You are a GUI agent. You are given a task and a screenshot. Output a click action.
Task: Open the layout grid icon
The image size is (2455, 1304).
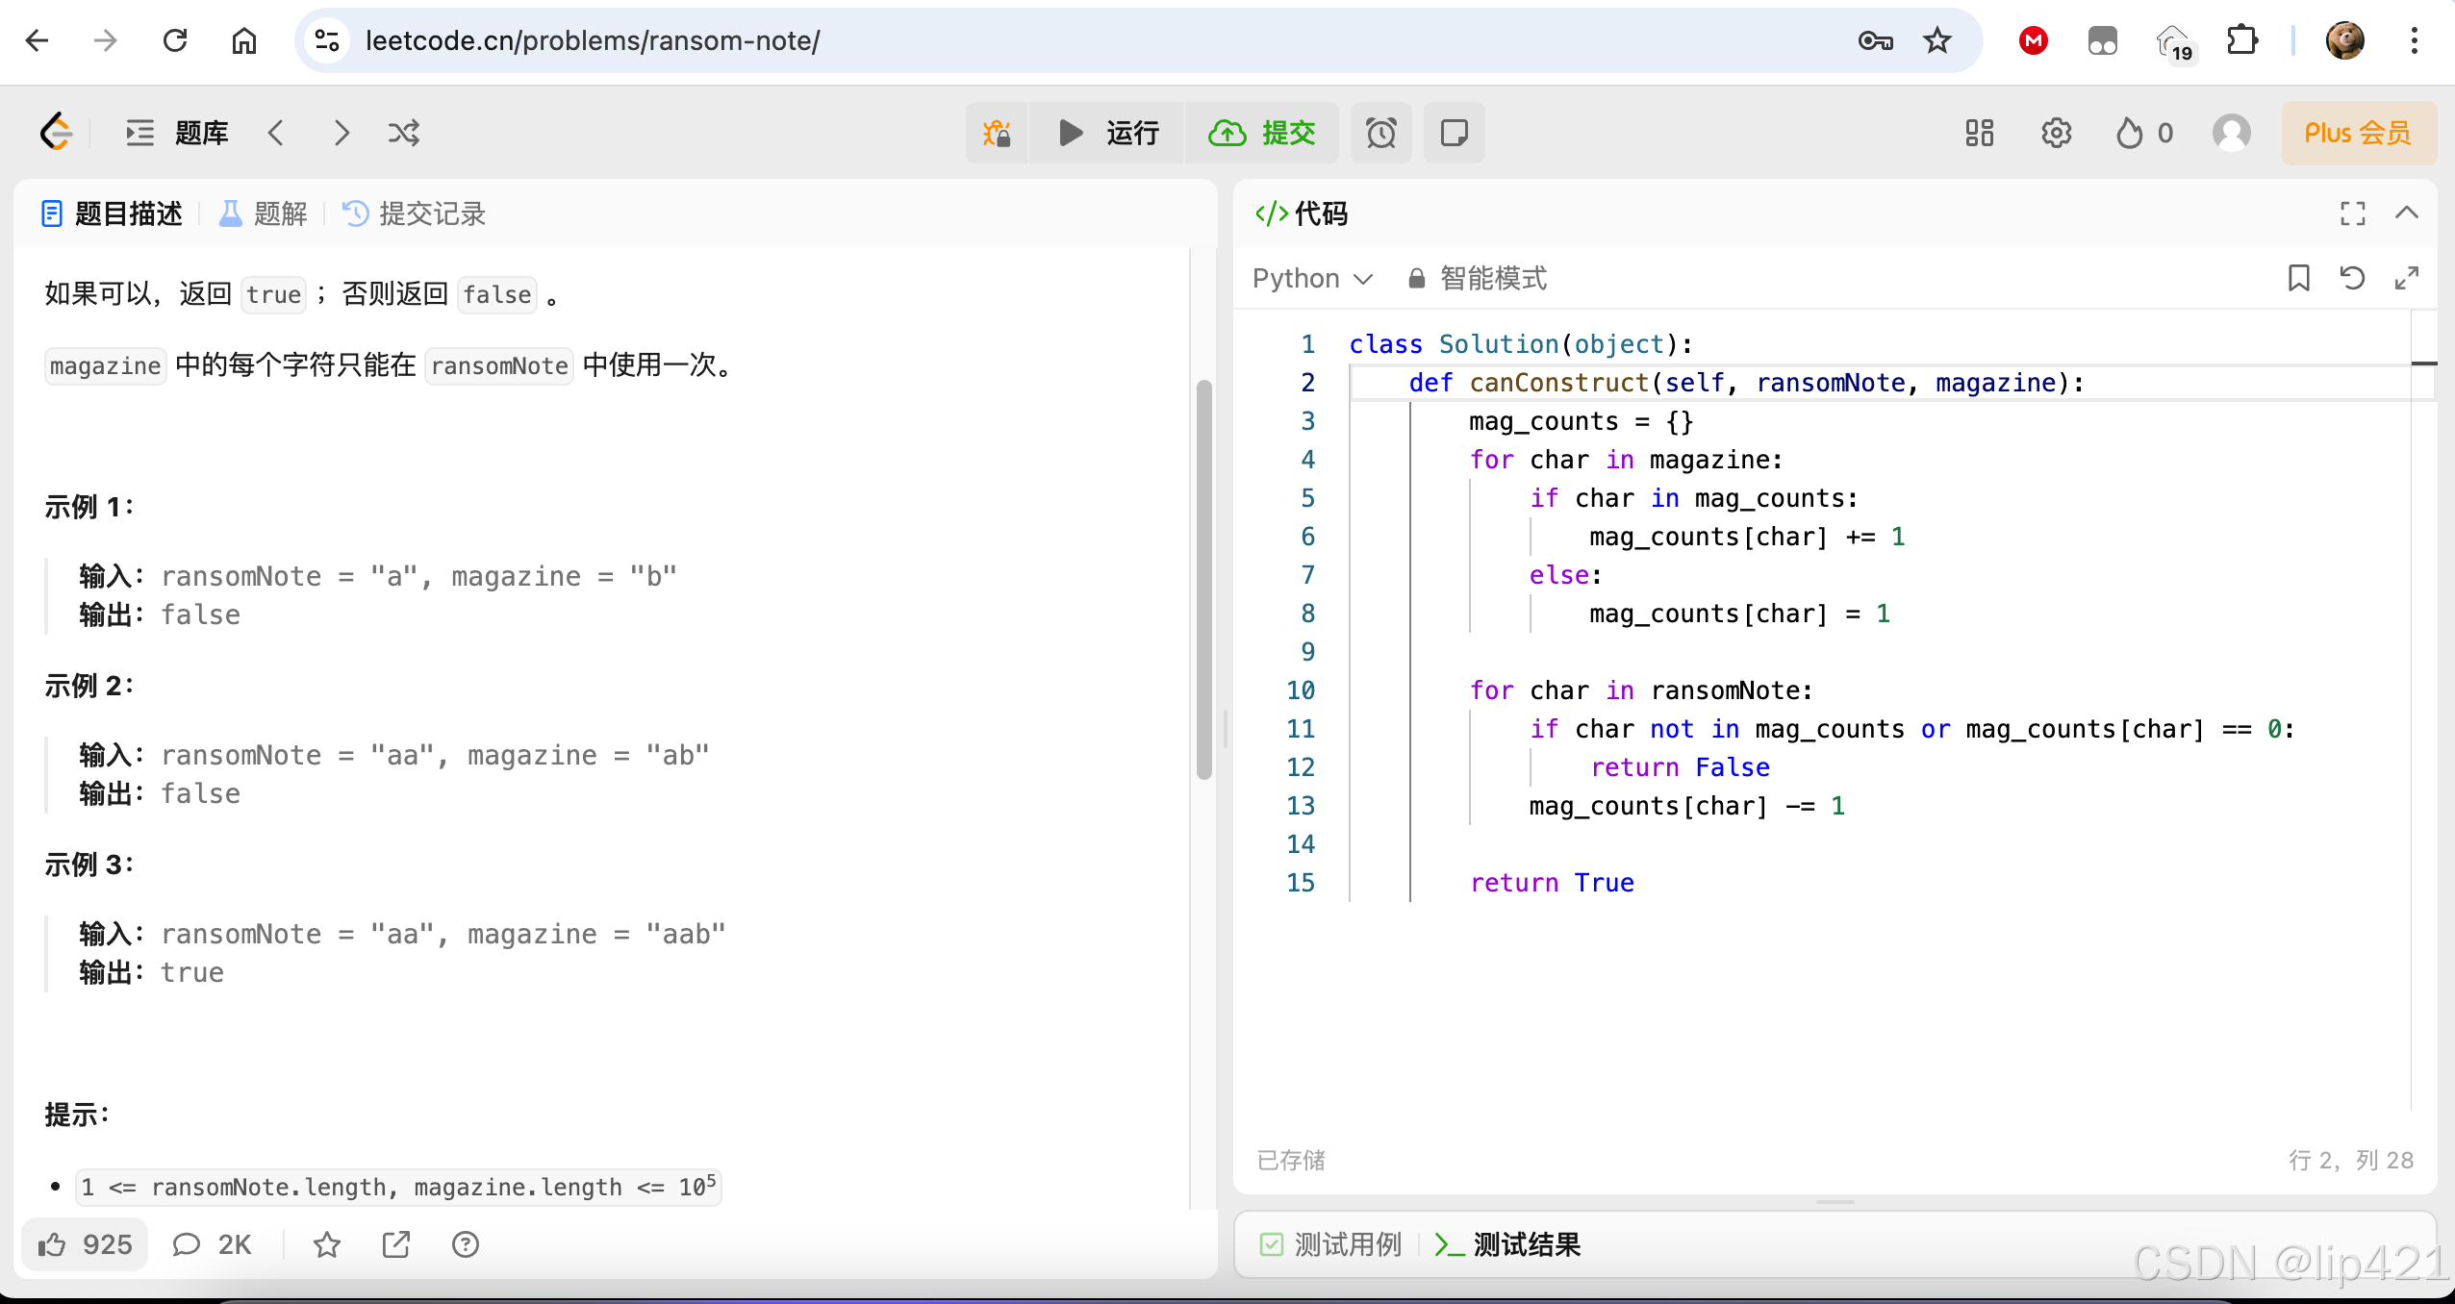point(1979,133)
